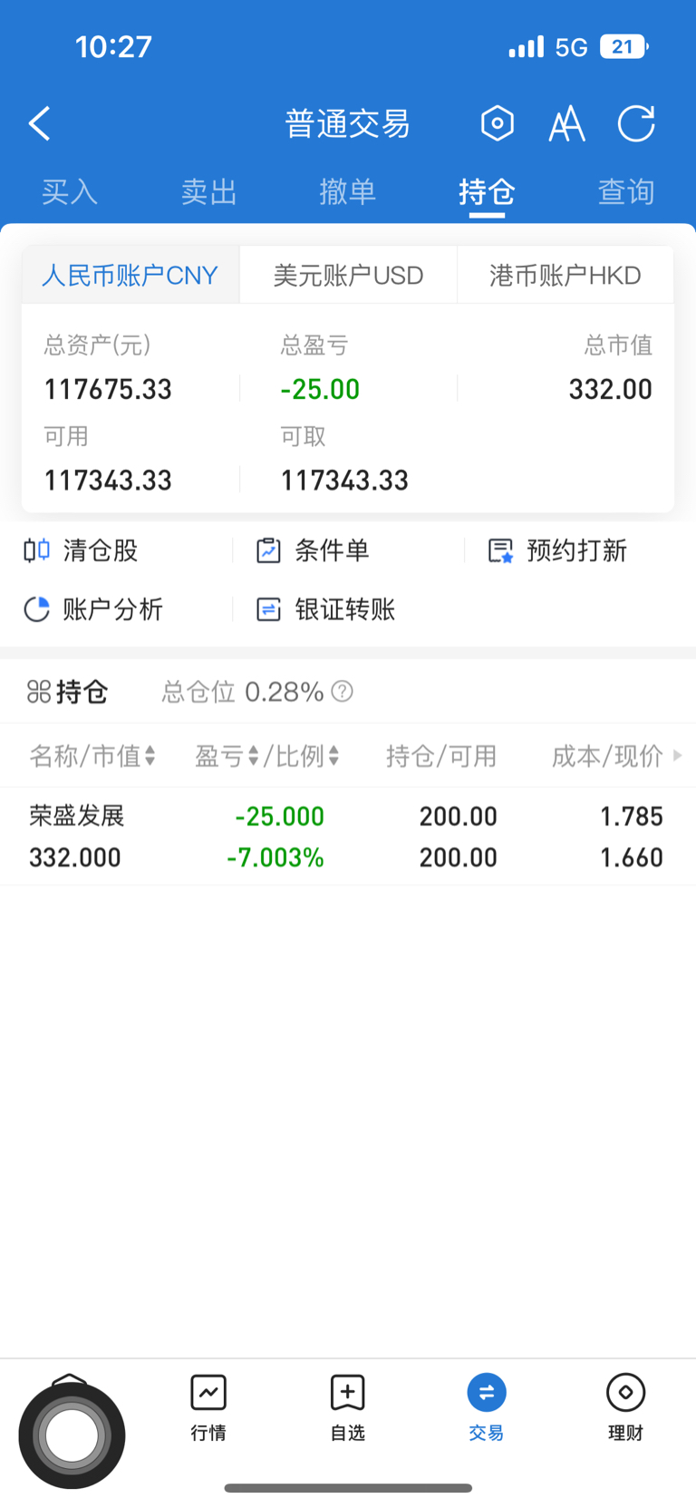Open the 理财 diamond circle icon
This screenshot has width=696, height=1508.
click(625, 1392)
